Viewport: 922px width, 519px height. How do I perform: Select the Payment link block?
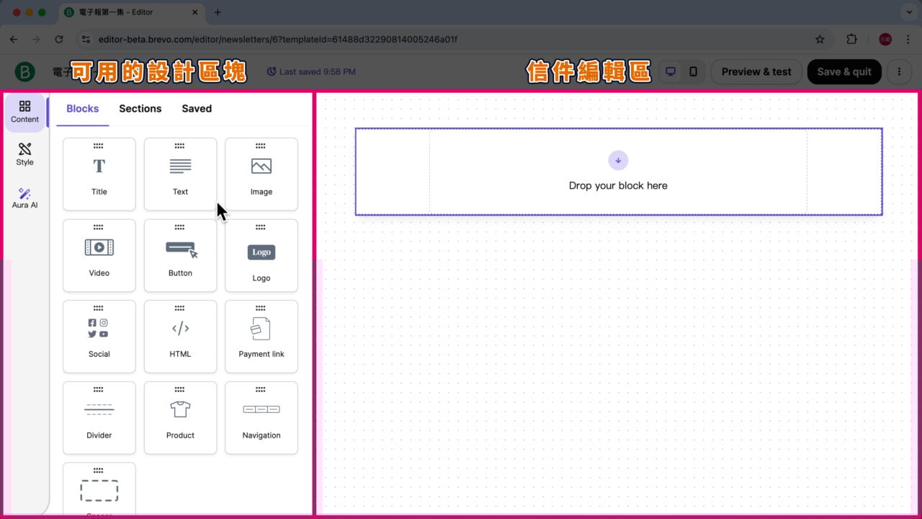[261, 337]
